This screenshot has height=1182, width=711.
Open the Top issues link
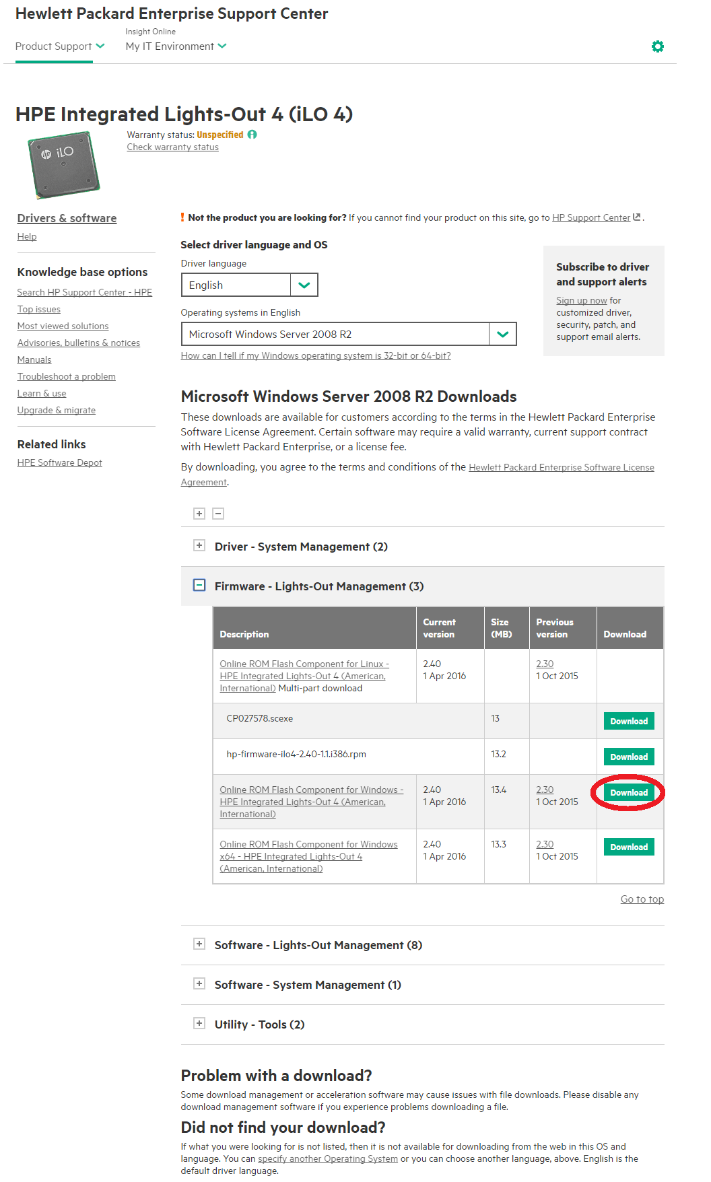[x=39, y=309]
